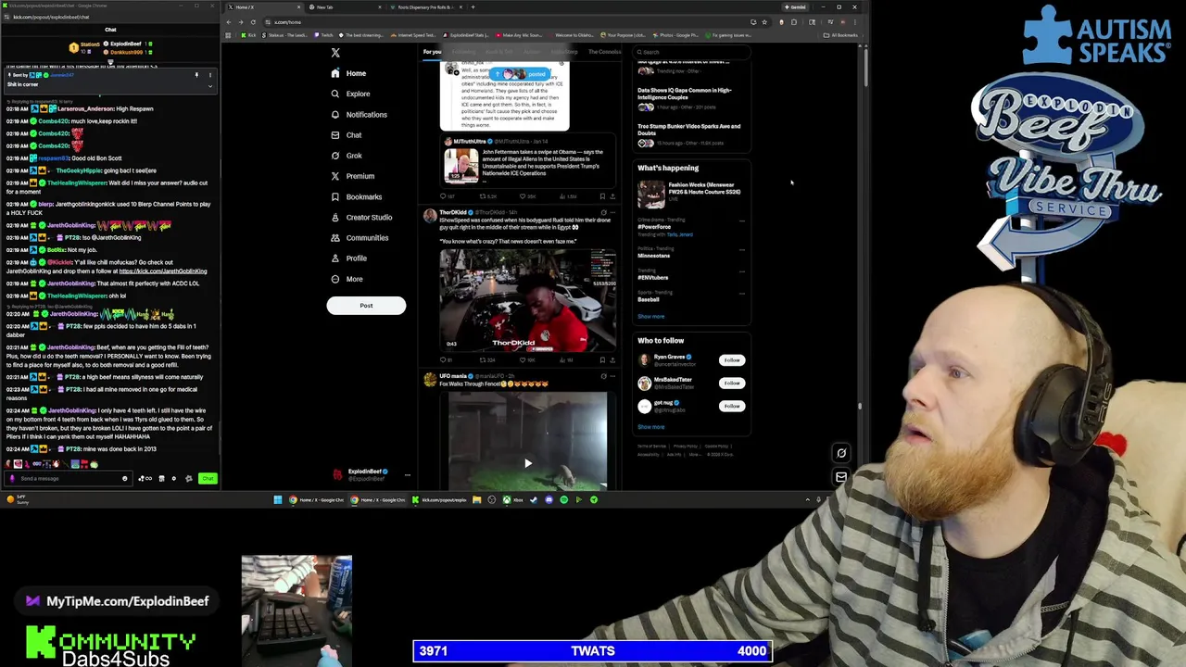
Task: Click Grok explain icon on ThorDKidd post
Action: click(603, 212)
